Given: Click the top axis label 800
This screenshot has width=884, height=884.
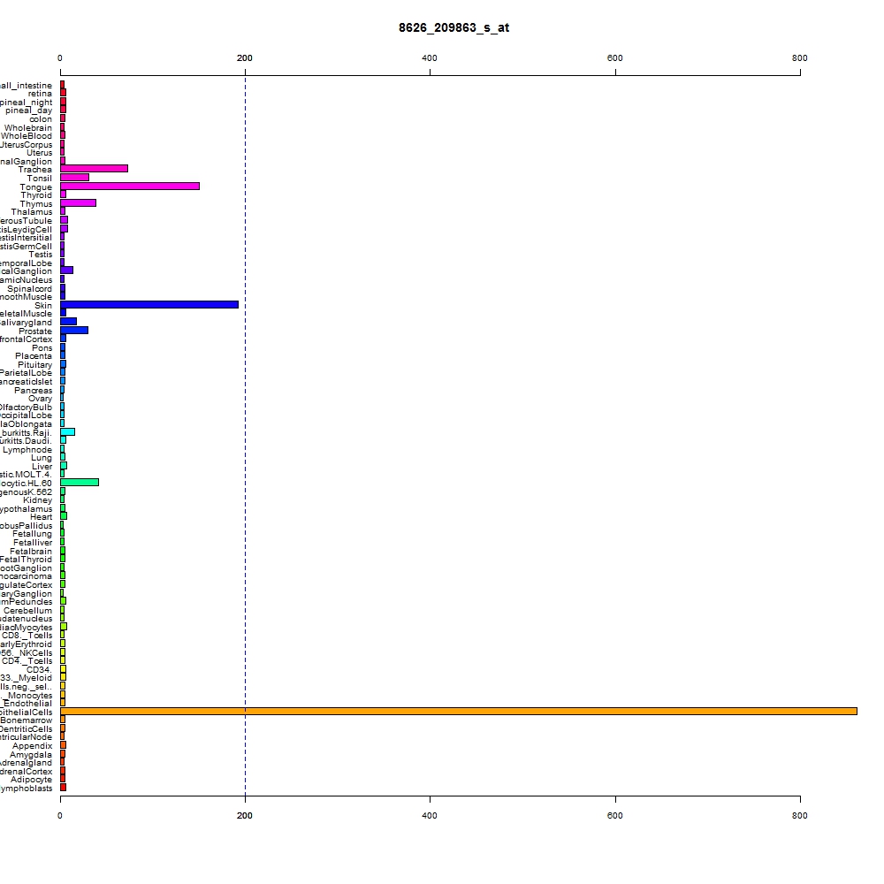Looking at the screenshot, I should 799,58.
